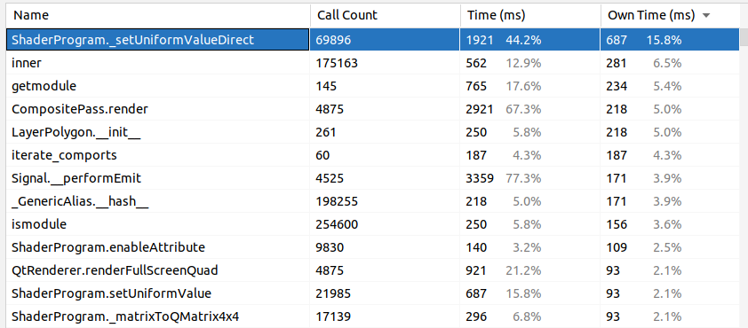748x328 pixels.
Task: Sort by the Call Count column header
Action: coord(385,16)
